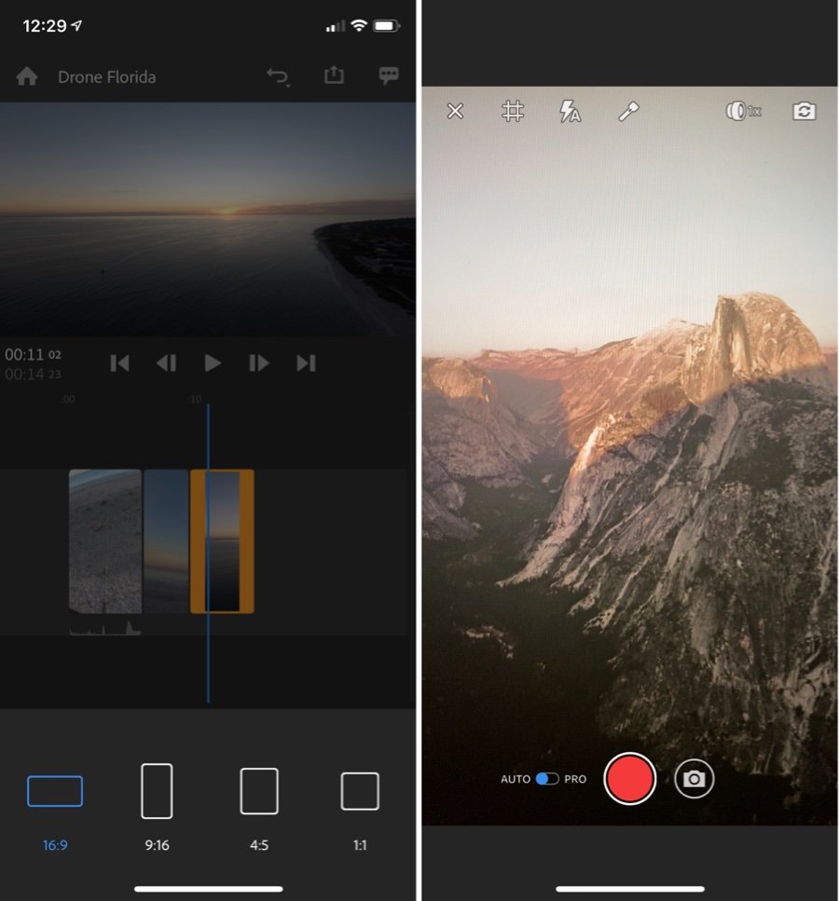839x901 pixels.
Task: Open the share/export icon
Action: (334, 75)
